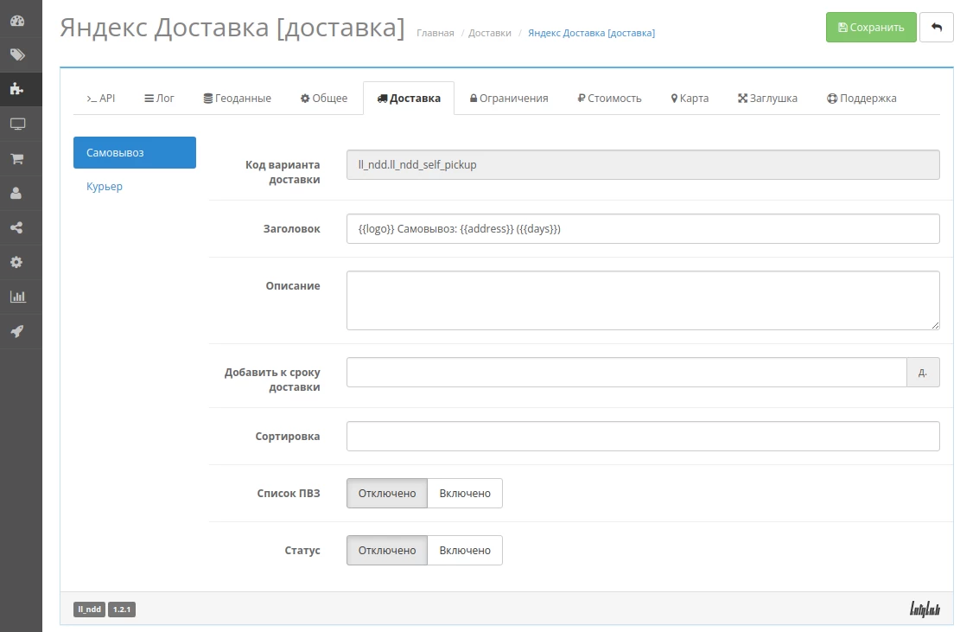The image size is (960, 632).
Task: Switch to the Лог tab
Action: (x=159, y=98)
